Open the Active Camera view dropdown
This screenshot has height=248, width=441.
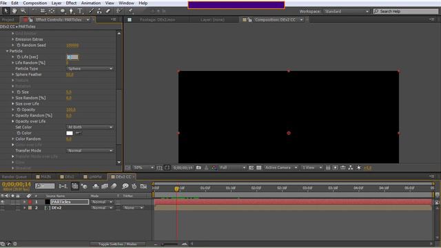(x=281, y=167)
